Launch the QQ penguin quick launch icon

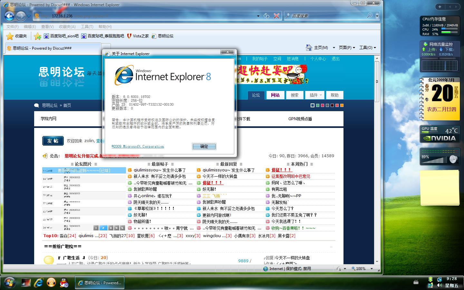pos(64,283)
